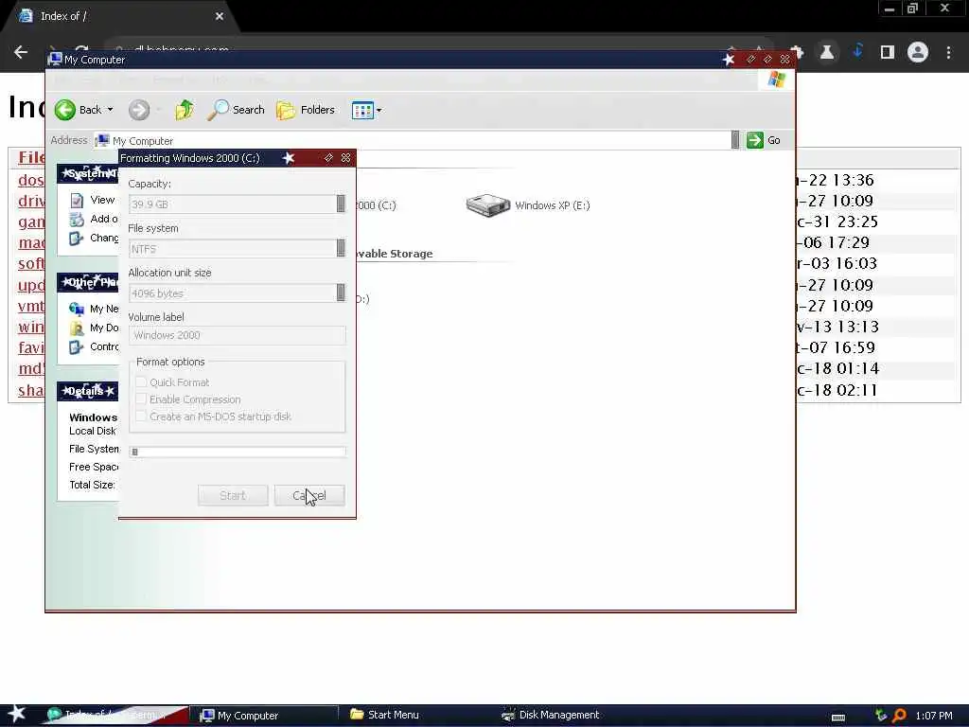Viewport: 969px width, 727px height.
Task: Open Chrome profile avatar icon
Action: click(x=918, y=52)
